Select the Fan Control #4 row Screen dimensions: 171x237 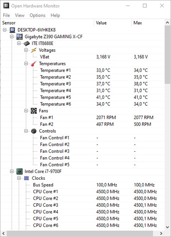pyautogui.click(x=83, y=158)
